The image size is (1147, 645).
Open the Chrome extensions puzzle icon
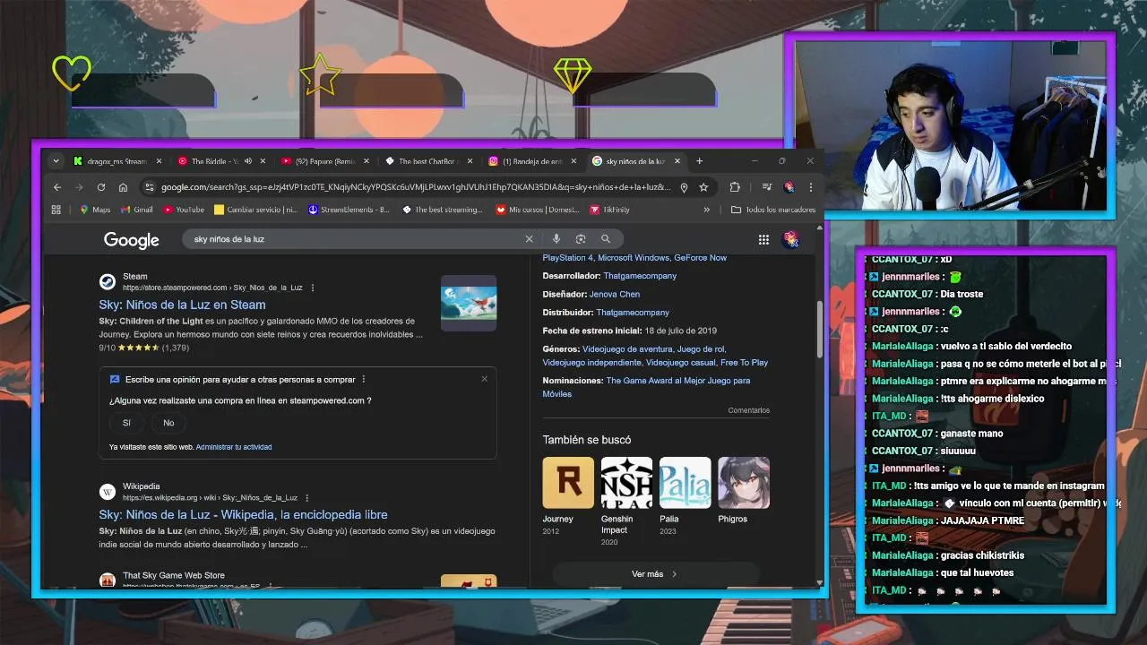pos(735,187)
